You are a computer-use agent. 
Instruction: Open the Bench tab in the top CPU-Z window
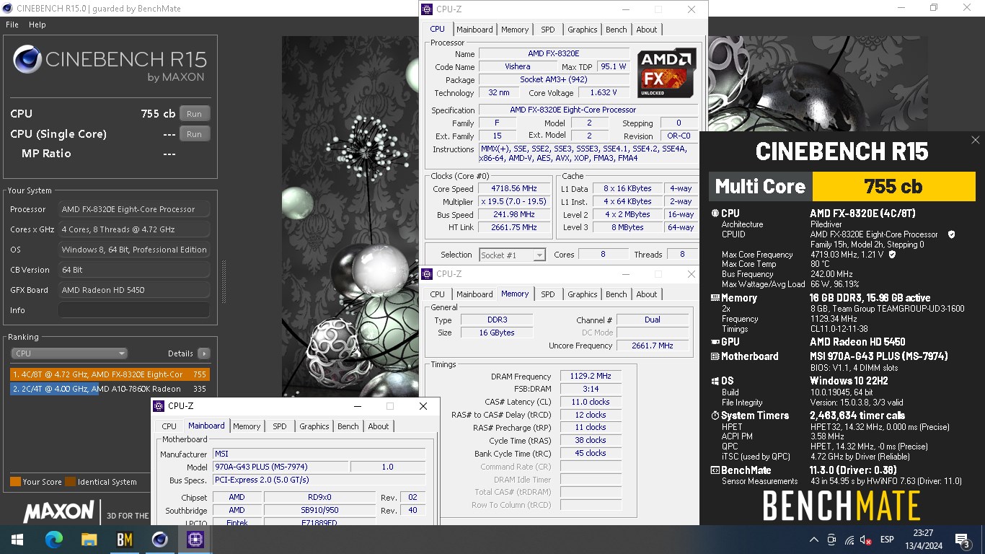[617, 30]
